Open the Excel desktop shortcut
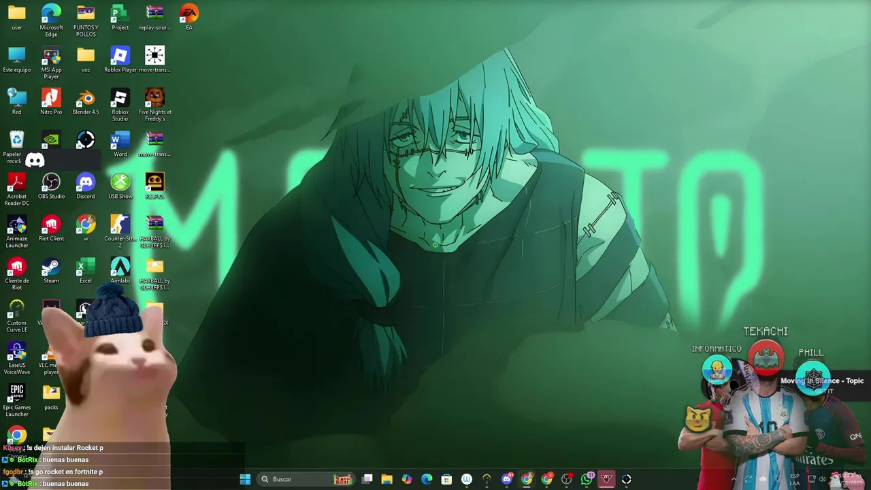This screenshot has width=871, height=490. click(x=86, y=270)
